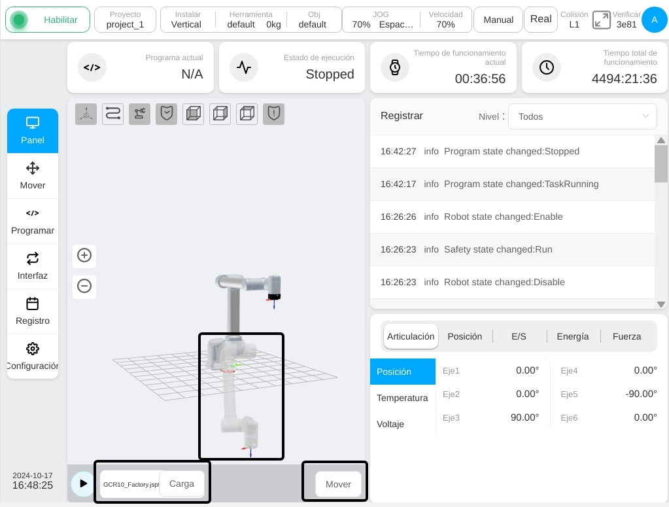The height and width of the screenshot is (507, 669).
Task: Open the Interfaz sidebar section
Action: pyautogui.click(x=33, y=266)
